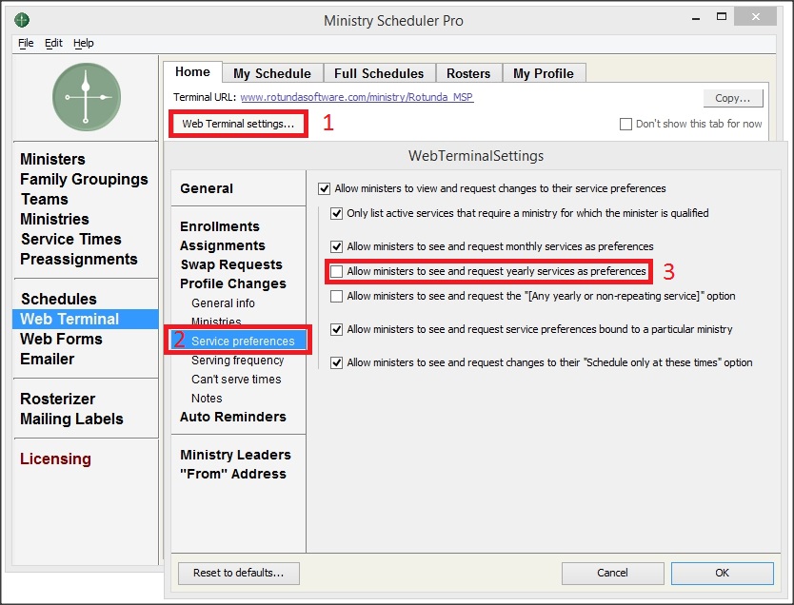Open the File menu
Image resolution: width=794 pixels, height=605 pixels.
pos(26,43)
